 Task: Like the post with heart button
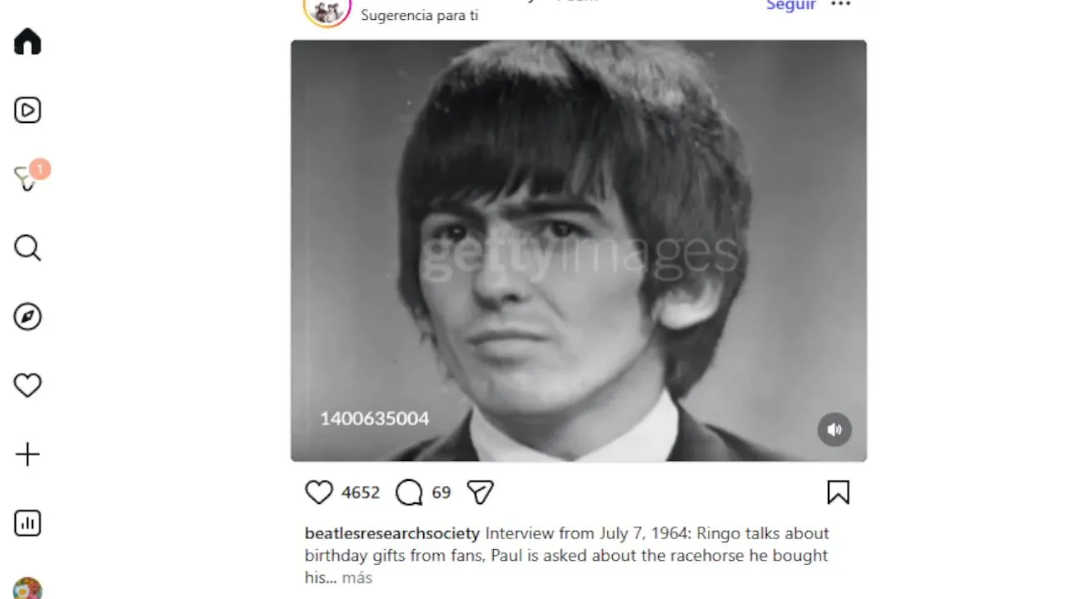(319, 493)
